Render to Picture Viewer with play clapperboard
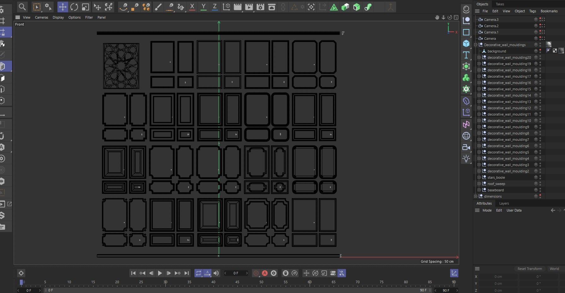 pos(249,7)
